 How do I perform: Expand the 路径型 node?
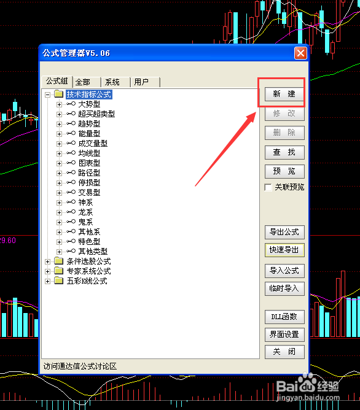(x=59, y=173)
